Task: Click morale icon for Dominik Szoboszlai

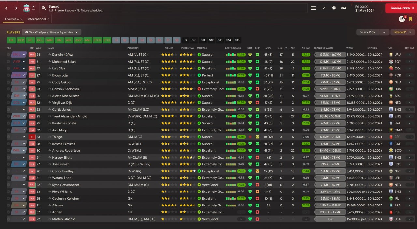Action: click(x=199, y=89)
